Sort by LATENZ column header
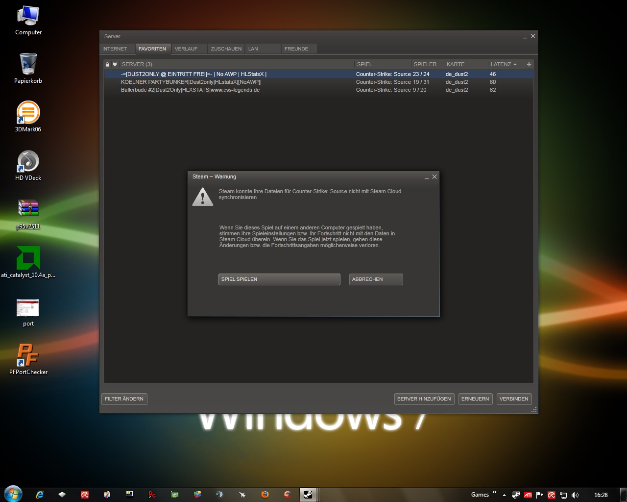Image resolution: width=627 pixels, height=502 pixels. click(506, 64)
